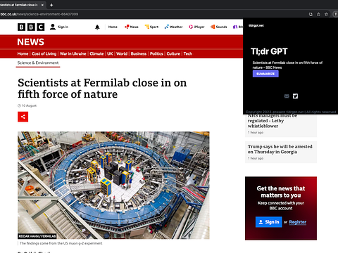The image size is (338, 253).
Task: Select War in Ukraine section
Action: [73, 53]
